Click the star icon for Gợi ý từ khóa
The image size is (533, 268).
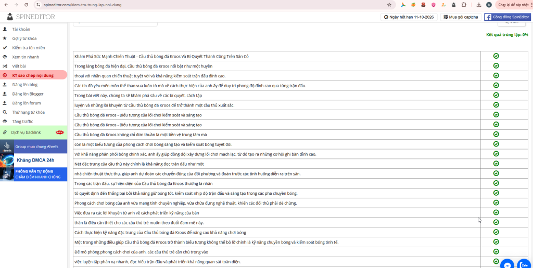tap(5, 38)
